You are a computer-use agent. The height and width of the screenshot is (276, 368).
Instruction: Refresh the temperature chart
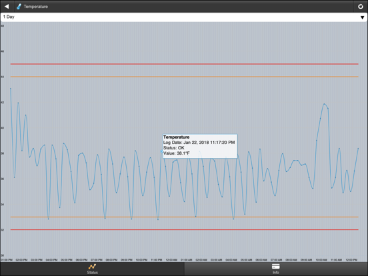[361, 7]
